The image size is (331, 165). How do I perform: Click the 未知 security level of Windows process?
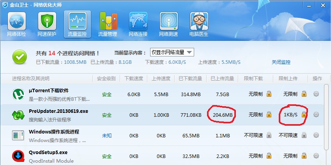106,136
